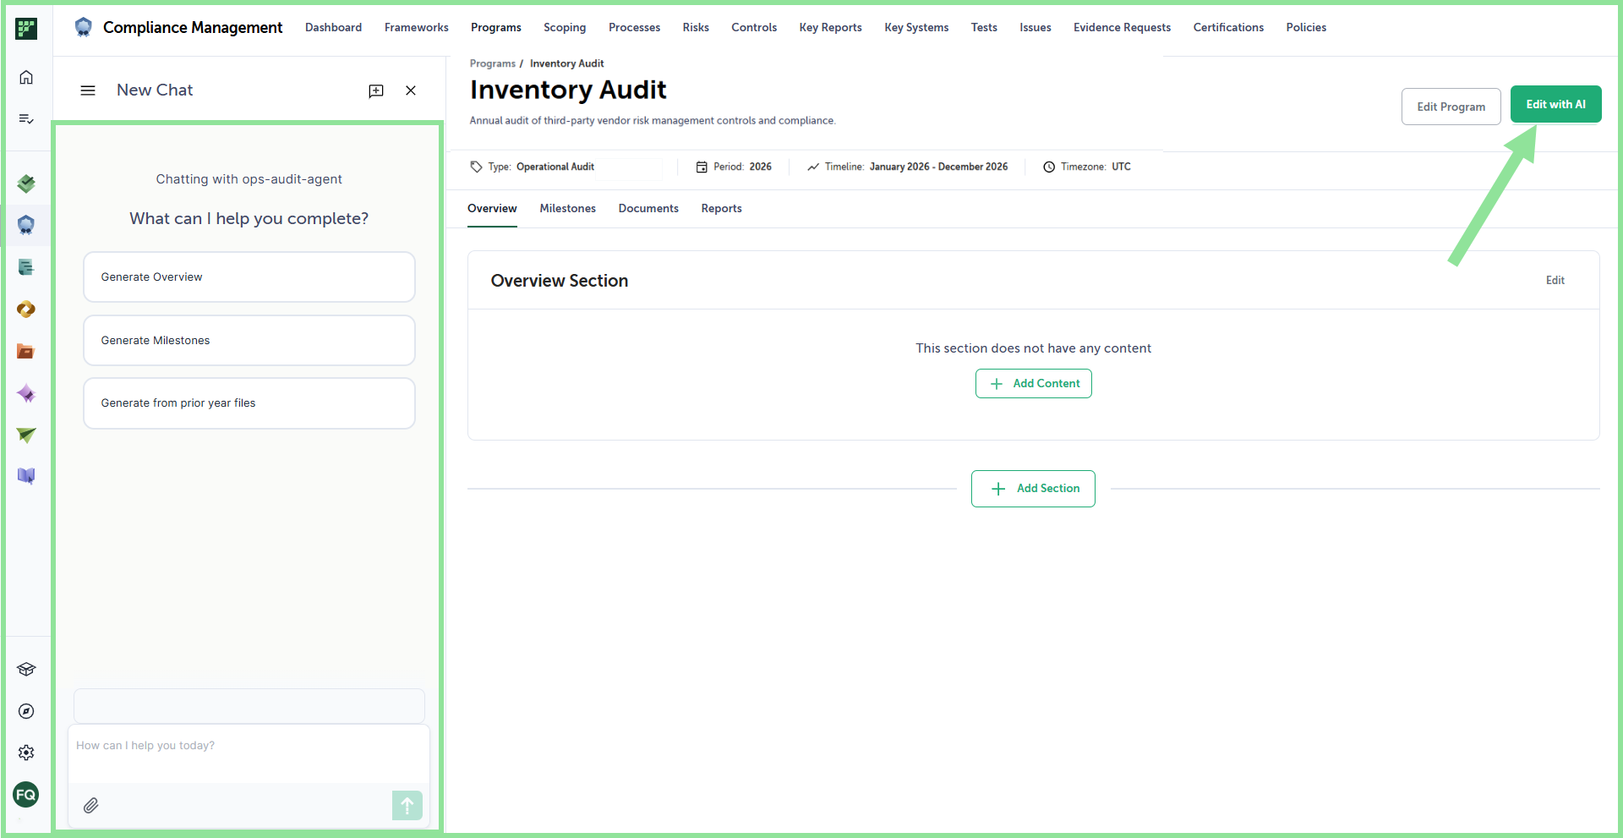1623x838 pixels.
Task: Click the Programs breadcrumb link
Action: pos(493,64)
